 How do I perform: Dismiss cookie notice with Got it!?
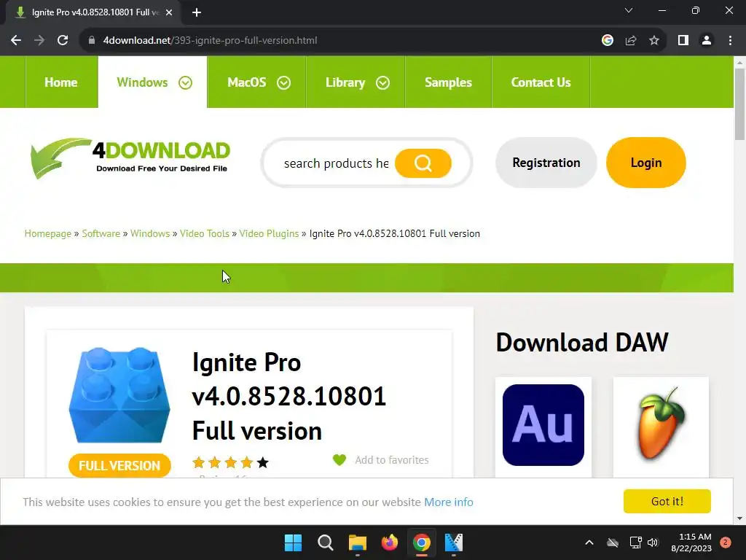tap(667, 502)
